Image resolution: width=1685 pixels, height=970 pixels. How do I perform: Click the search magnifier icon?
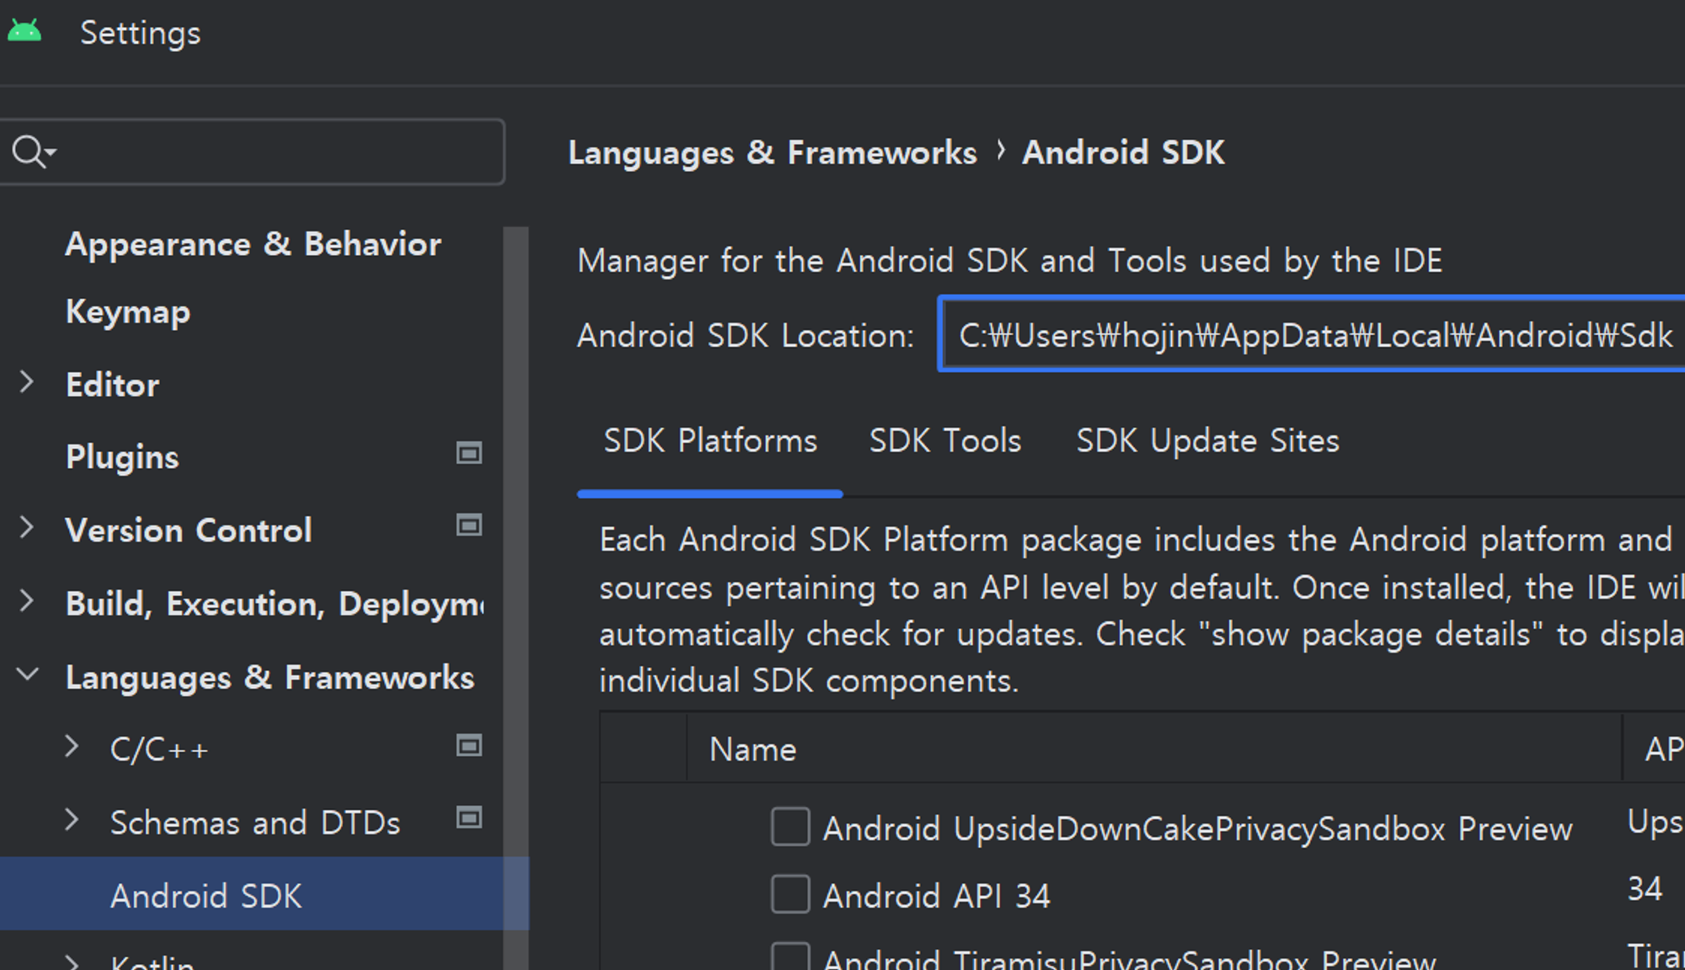pyautogui.click(x=29, y=152)
